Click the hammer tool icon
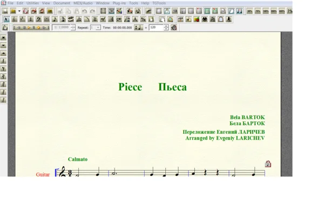Screen dimensions: 311x199 coord(180,19)
